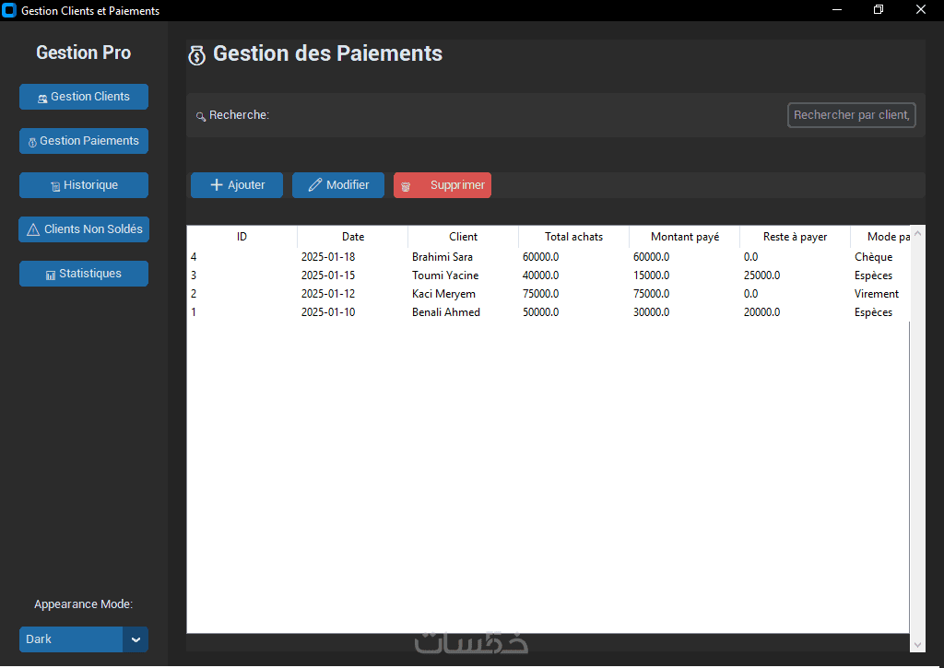The width and height of the screenshot is (944, 668).
Task: Click the pencil icon in Modifier
Action: tap(315, 185)
